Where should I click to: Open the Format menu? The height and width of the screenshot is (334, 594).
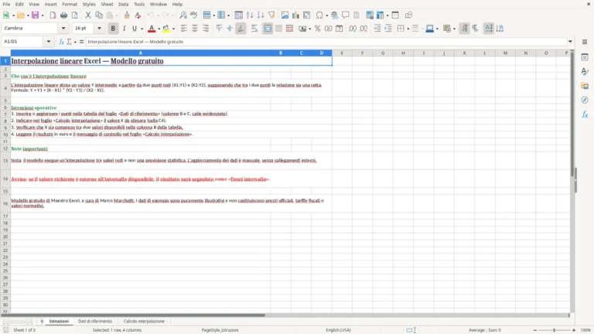pos(70,4)
